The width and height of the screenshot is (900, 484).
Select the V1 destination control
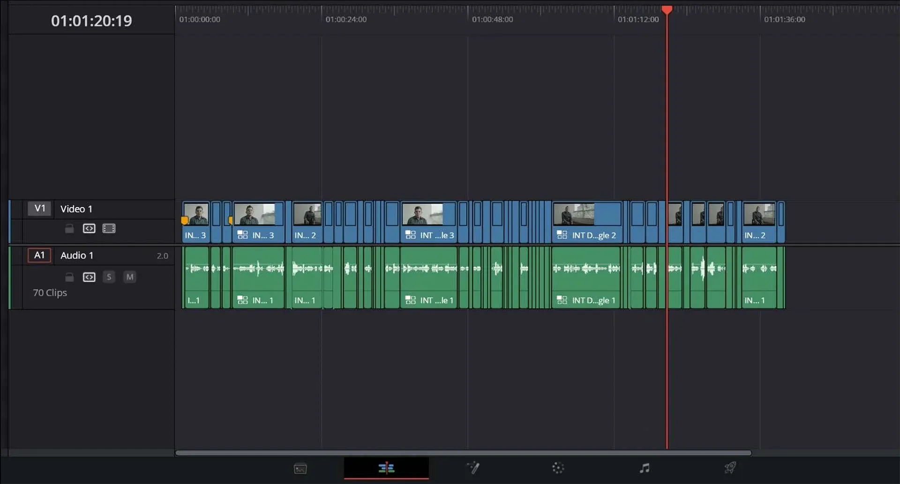tap(40, 208)
